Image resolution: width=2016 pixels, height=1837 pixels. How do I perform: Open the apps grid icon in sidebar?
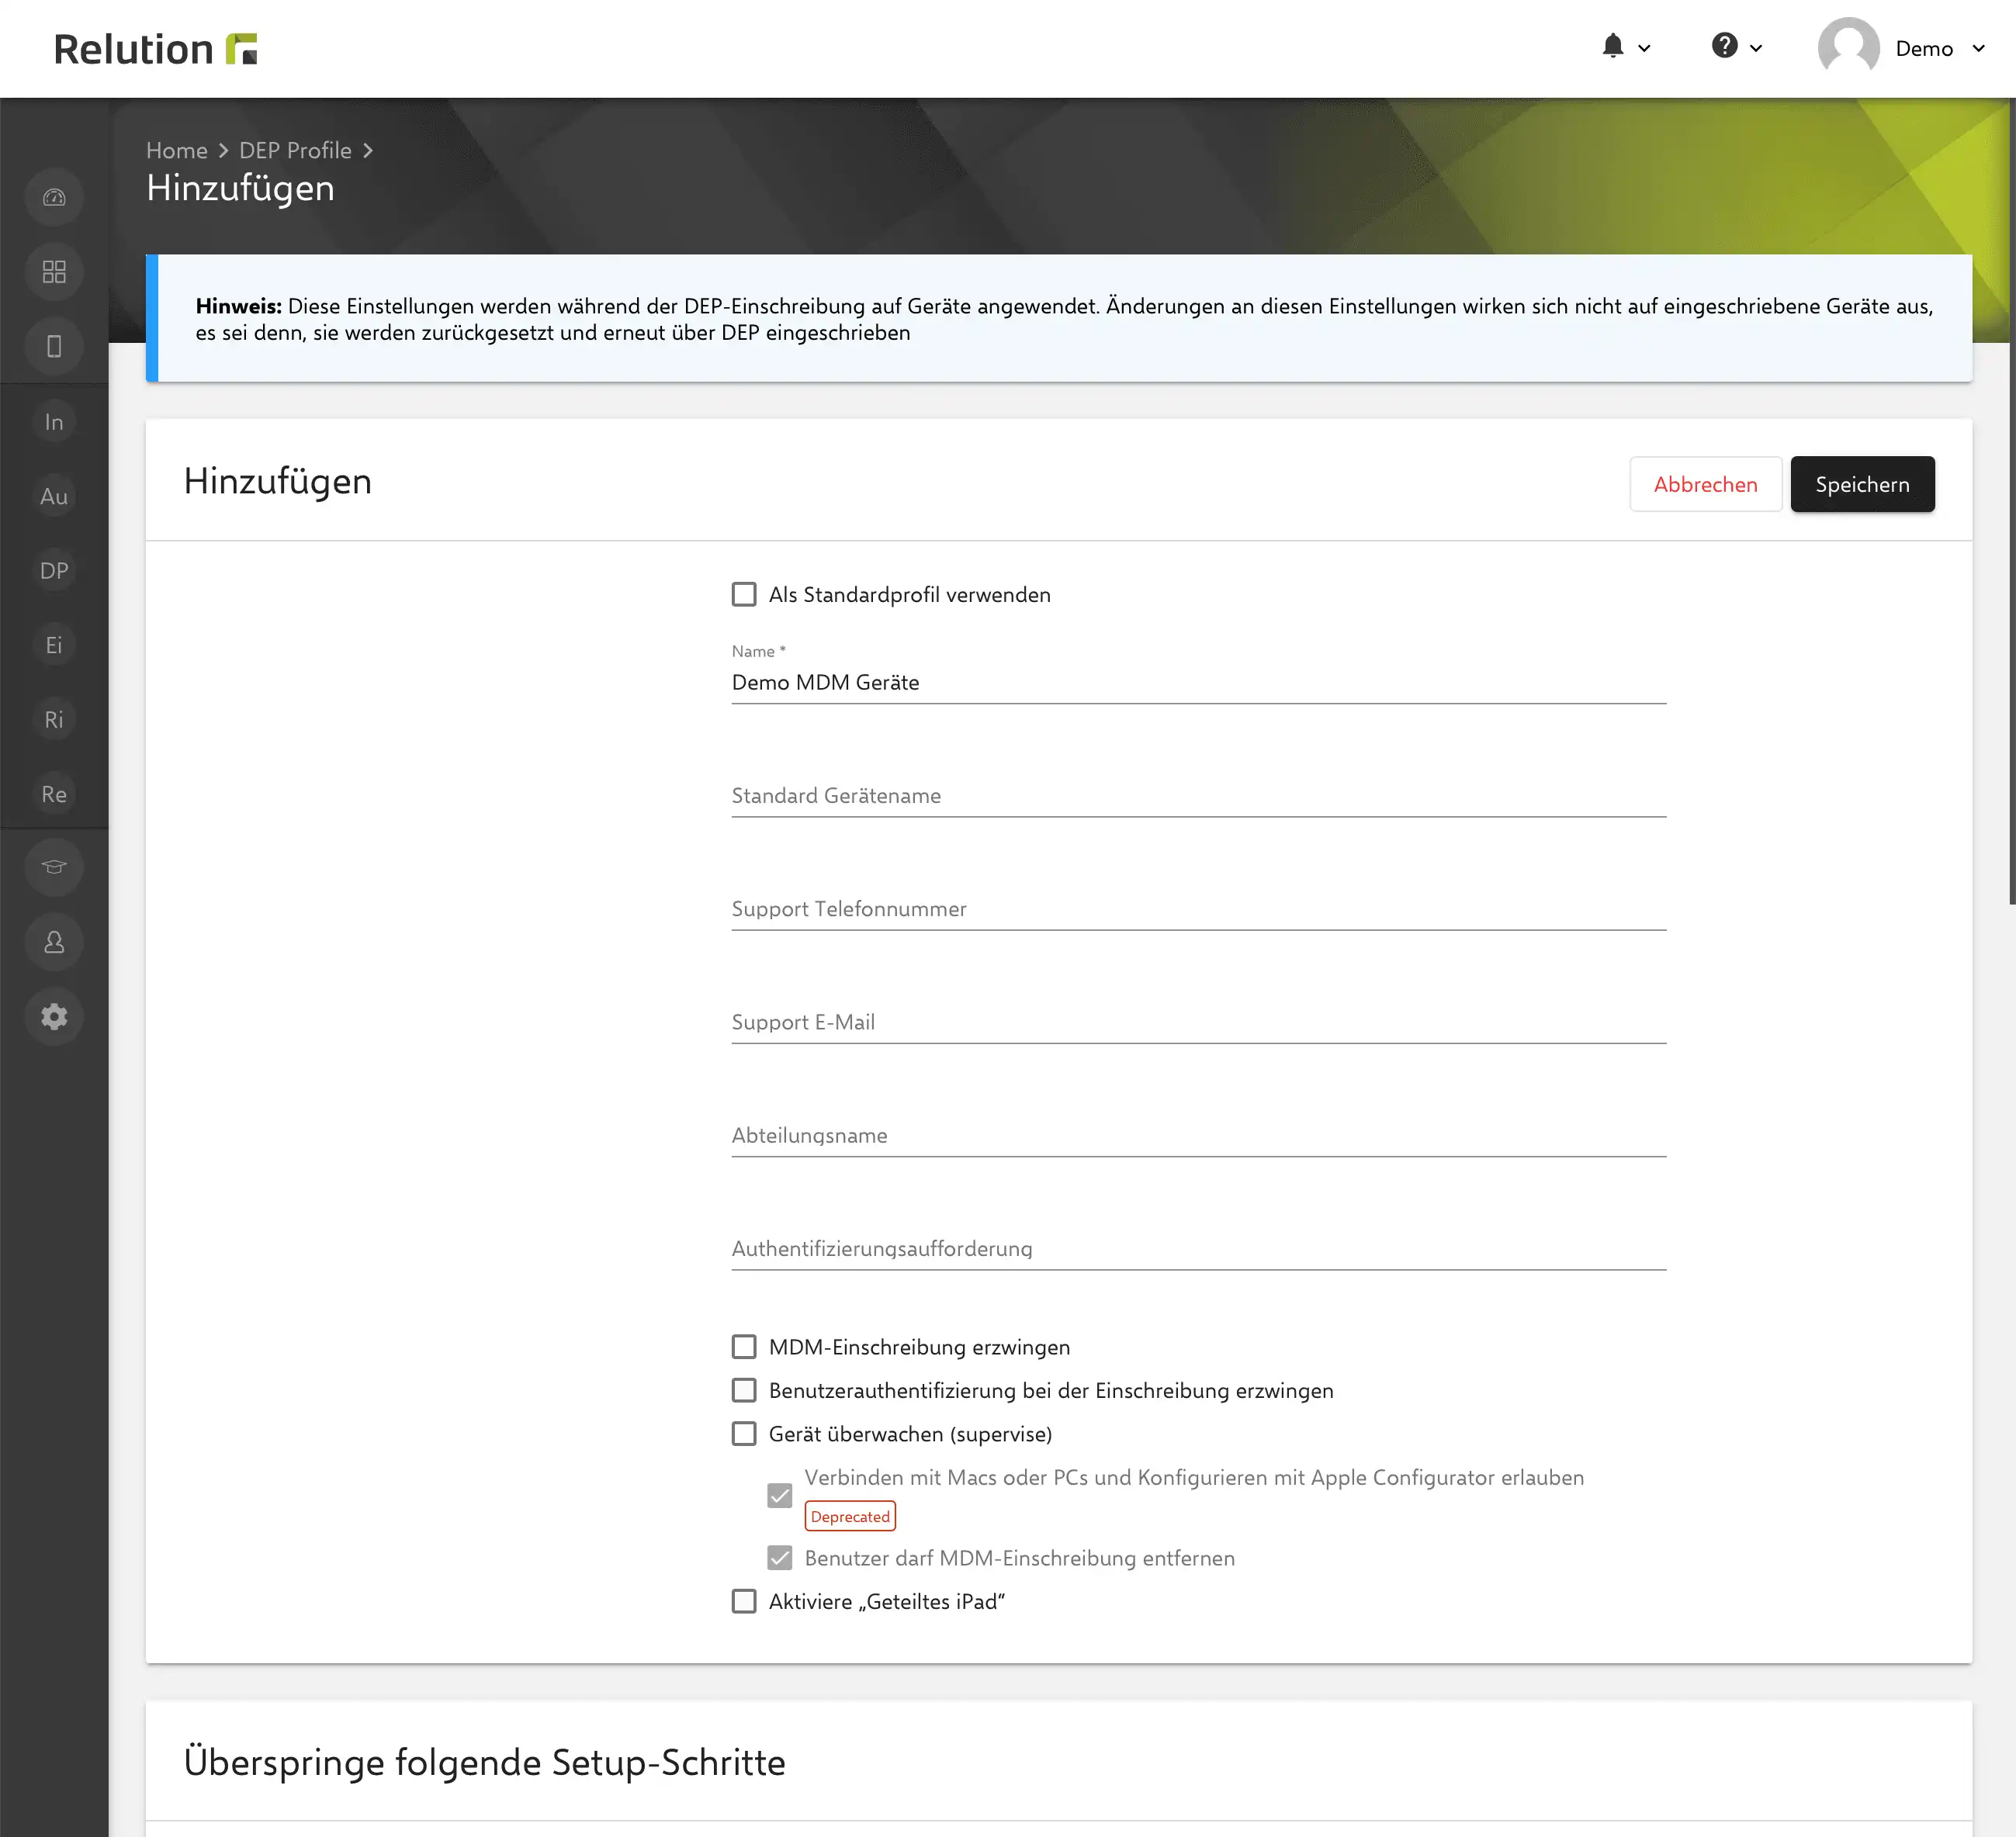54,272
